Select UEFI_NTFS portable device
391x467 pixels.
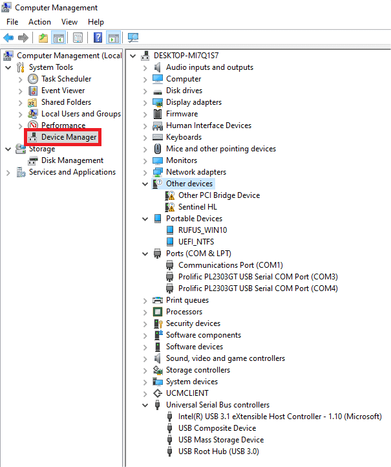tap(196, 242)
